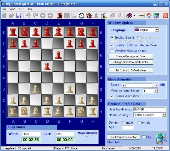Image resolution: width=170 pixels, height=151 pixels.
Task: Click the red power exit icon
Action: 165,16
